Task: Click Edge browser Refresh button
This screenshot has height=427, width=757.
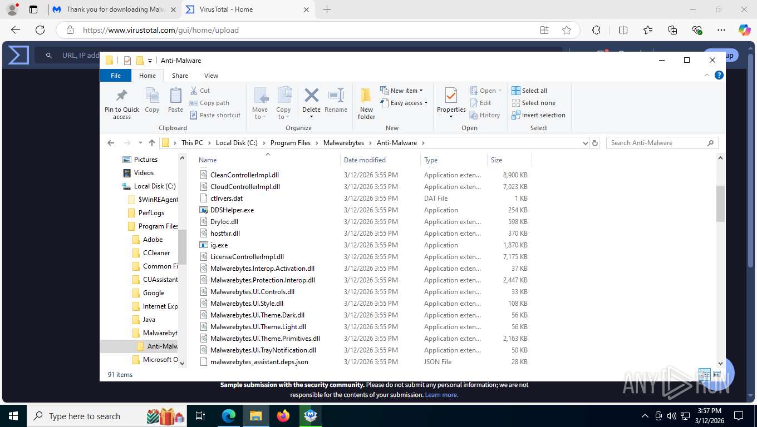Action: [40, 30]
